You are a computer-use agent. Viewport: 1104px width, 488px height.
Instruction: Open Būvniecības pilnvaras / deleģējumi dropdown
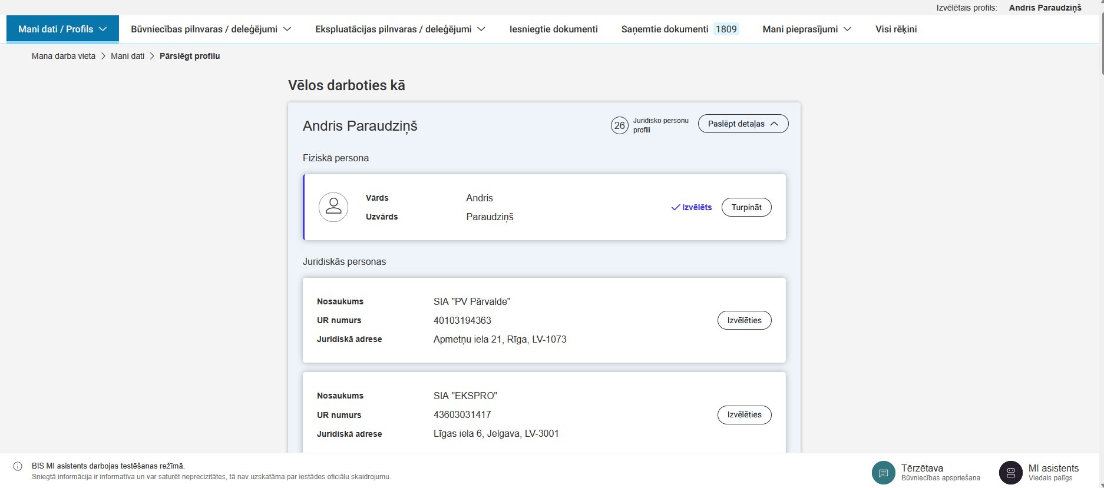click(211, 29)
